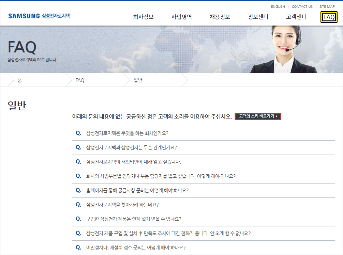Open the 고객센터 menu
The height and width of the screenshot is (255, 343).
pos(296,17)
